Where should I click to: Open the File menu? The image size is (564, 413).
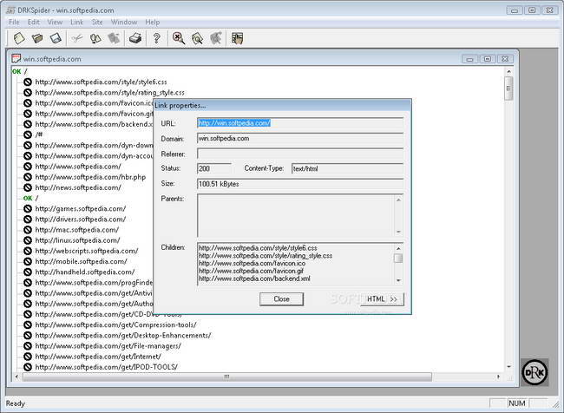(14, 23)
